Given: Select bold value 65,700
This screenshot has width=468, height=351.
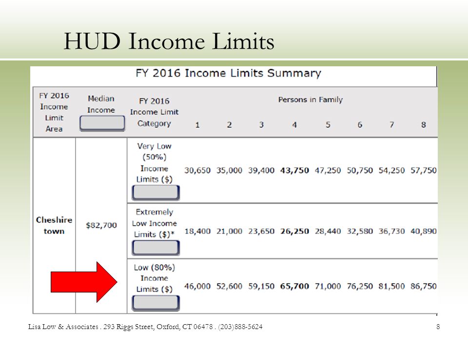Looking at the screenshot, I should [294, 286].
